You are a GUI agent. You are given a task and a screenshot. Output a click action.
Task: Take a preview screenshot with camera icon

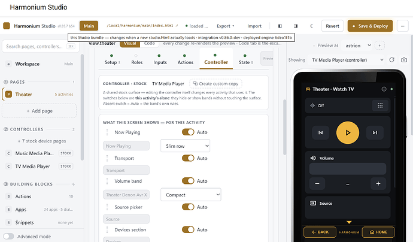[404, 60]
